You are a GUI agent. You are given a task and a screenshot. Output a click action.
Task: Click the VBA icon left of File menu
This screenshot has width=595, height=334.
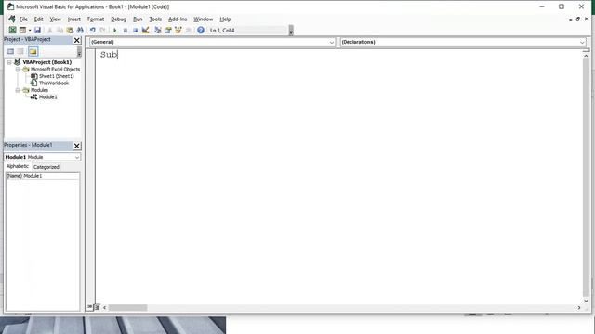click(12, 19)
